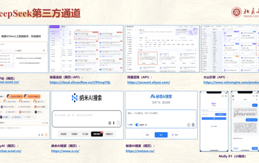This screenshot has width=259, height=163.
Task: Click the highlighted DeepSeek-R1 card in Aliyun Bailian screenshot
Action: pos(148,58)
